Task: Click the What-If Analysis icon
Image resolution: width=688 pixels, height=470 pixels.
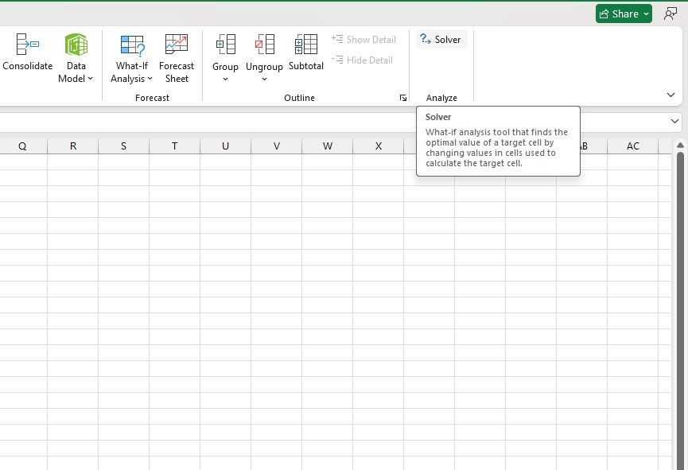Action: click(131, 45)
